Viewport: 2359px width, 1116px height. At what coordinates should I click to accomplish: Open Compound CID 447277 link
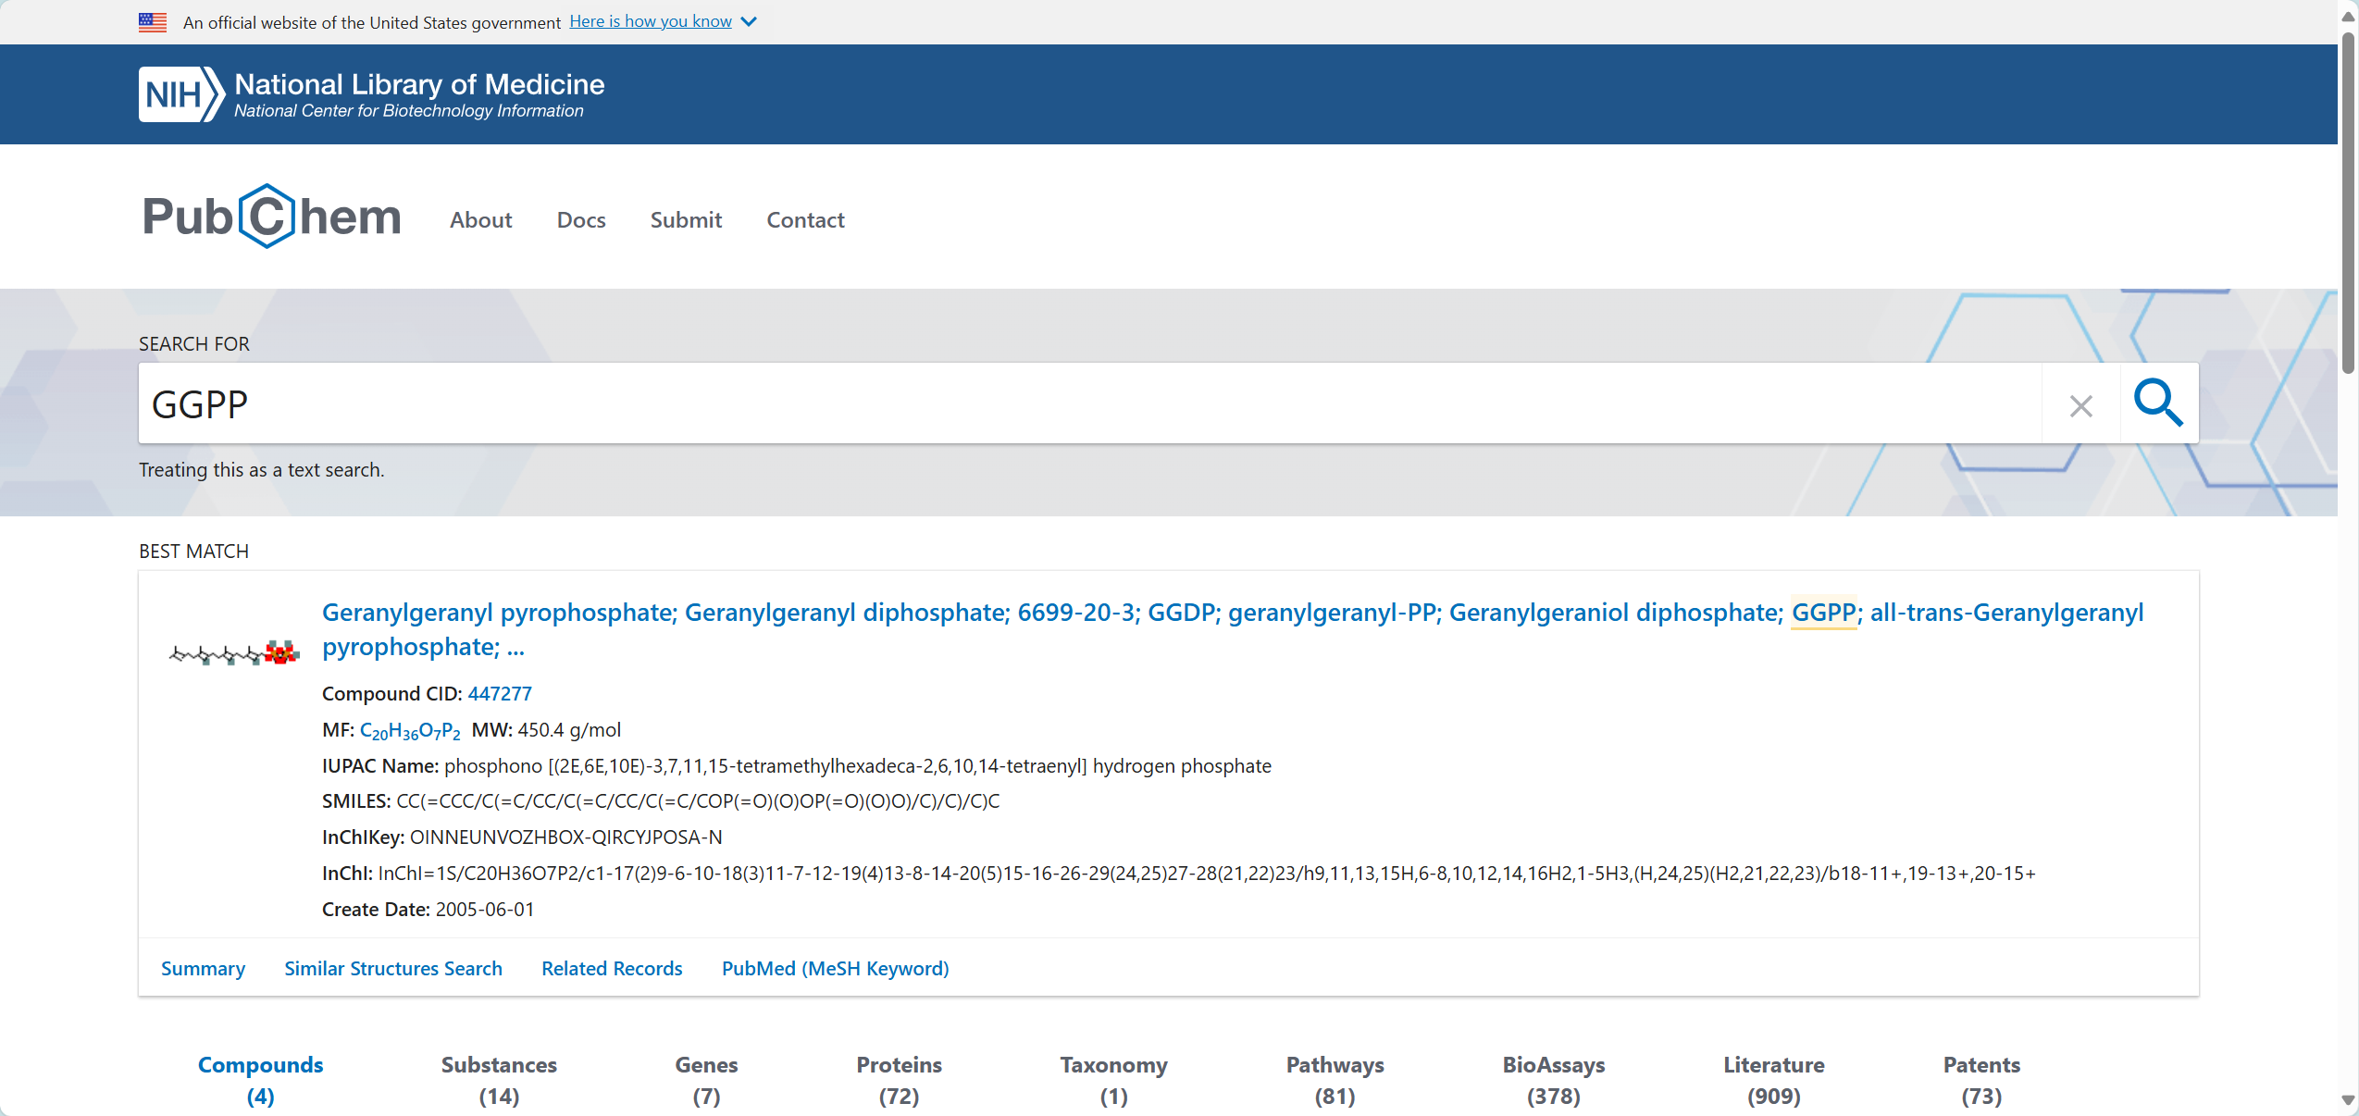[500, 693]
